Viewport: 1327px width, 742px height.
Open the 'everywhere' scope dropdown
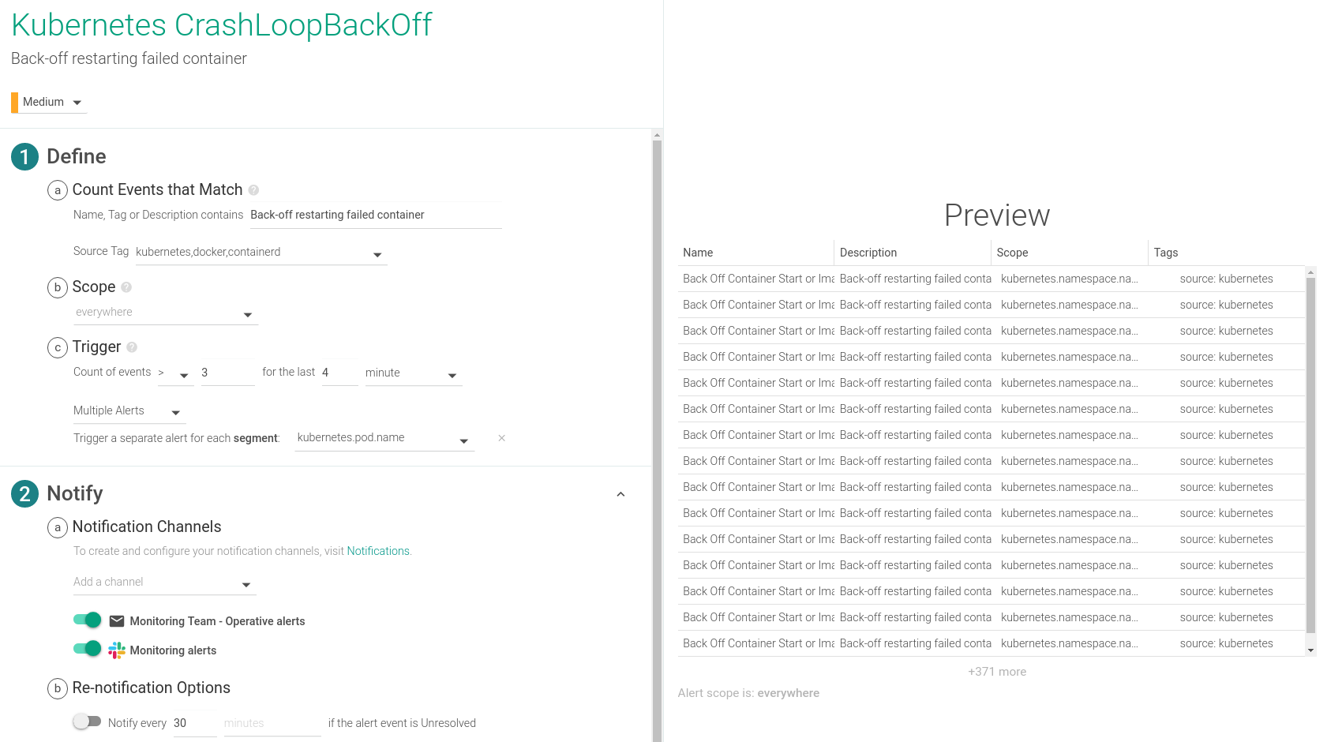pyautogui.click(x=165, y=313)
